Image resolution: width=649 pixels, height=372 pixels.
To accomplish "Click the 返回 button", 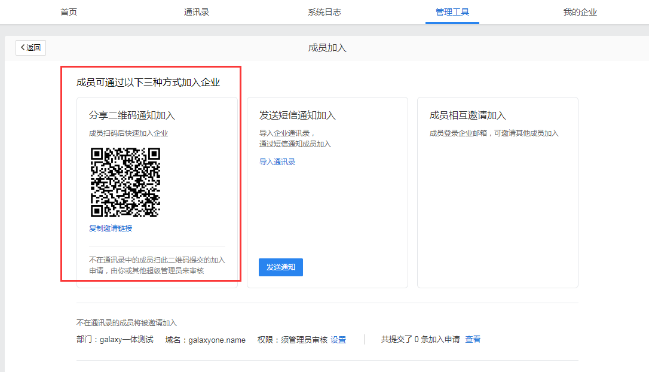I will coord(30,47).
